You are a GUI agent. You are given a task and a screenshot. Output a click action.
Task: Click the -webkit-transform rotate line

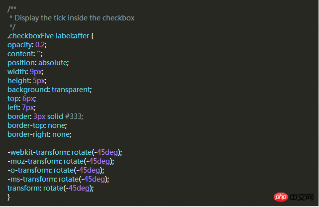(65, 152)
